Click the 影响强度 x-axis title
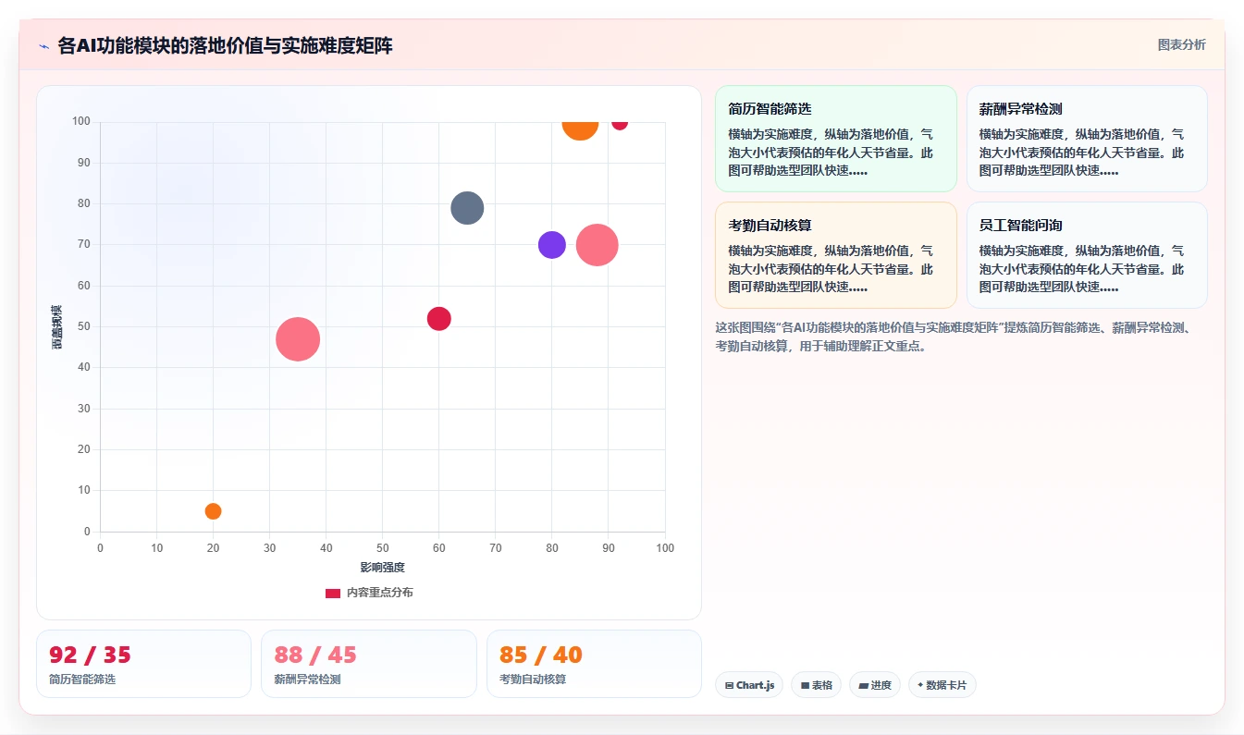 (x=383, y=567)
